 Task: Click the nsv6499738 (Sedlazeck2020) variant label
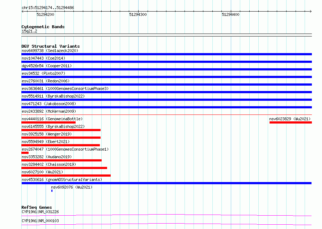[50, 51]
